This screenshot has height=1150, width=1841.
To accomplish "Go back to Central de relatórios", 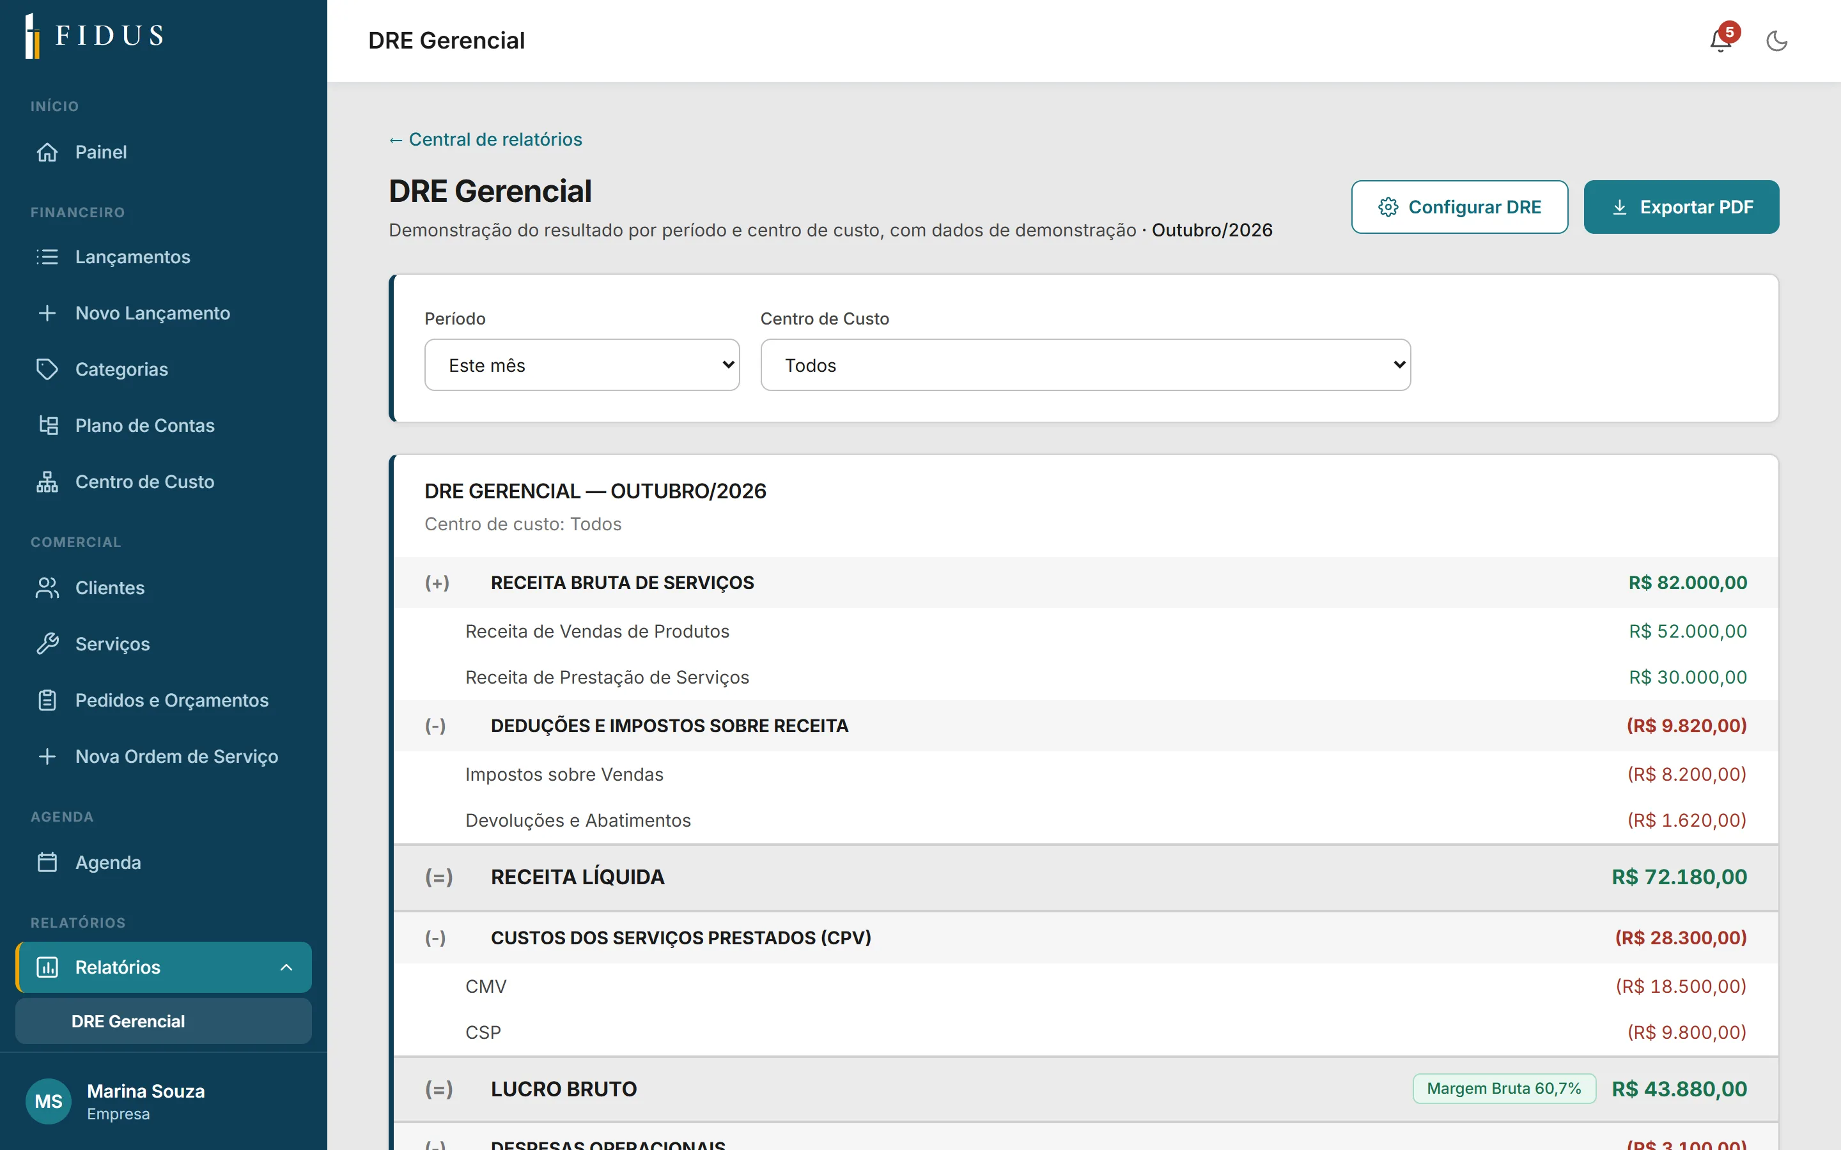I will 485,139.
